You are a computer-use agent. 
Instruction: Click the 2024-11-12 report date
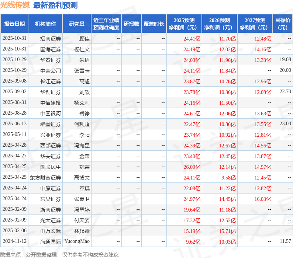pos(14,241)
